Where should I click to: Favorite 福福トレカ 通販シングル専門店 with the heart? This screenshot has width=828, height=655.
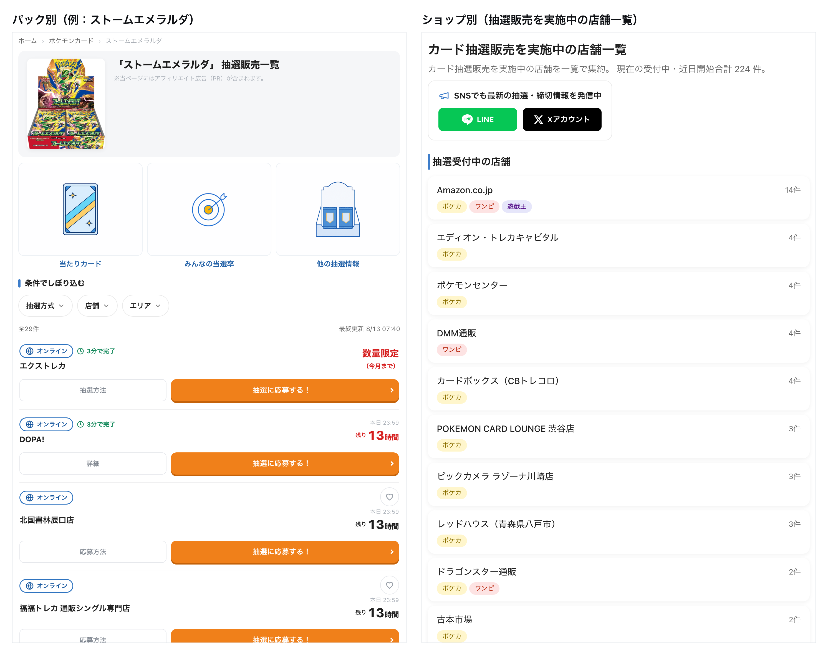tap(389, 585)
